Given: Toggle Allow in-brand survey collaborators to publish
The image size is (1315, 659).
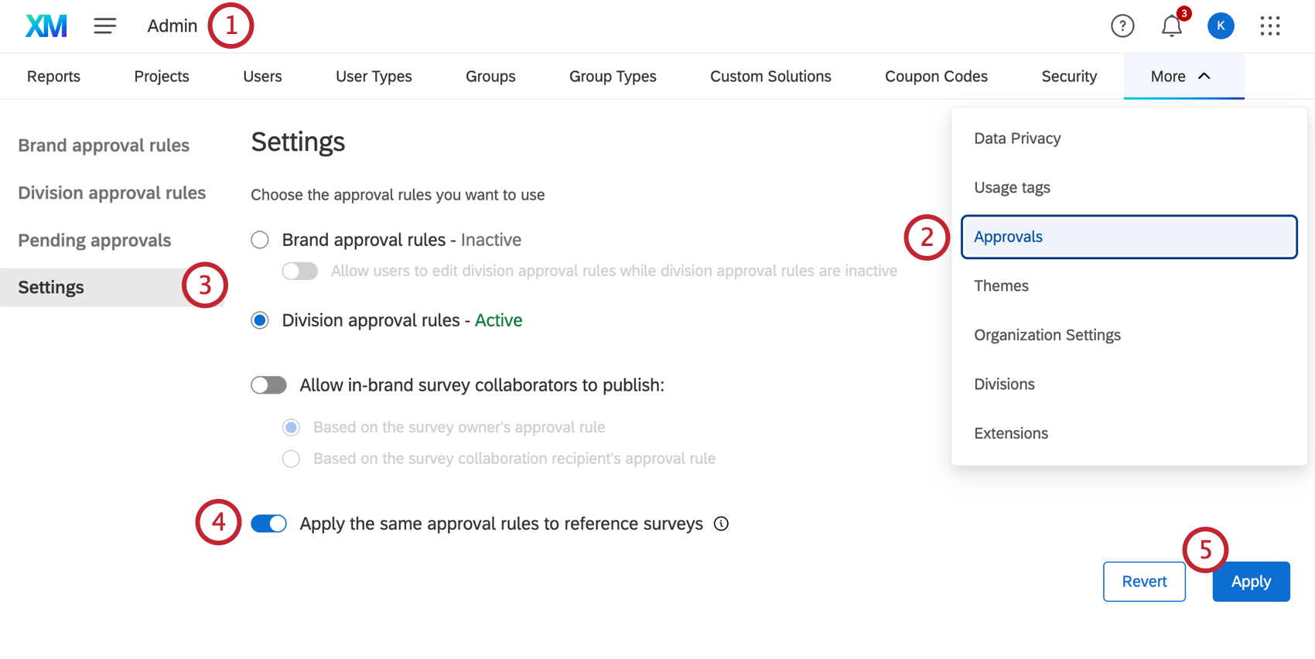Looking at the screenshot, I should [268, 385].
